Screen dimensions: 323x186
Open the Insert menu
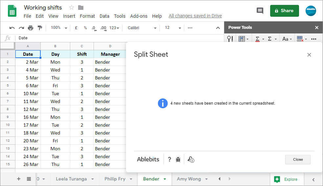[69, 16]
